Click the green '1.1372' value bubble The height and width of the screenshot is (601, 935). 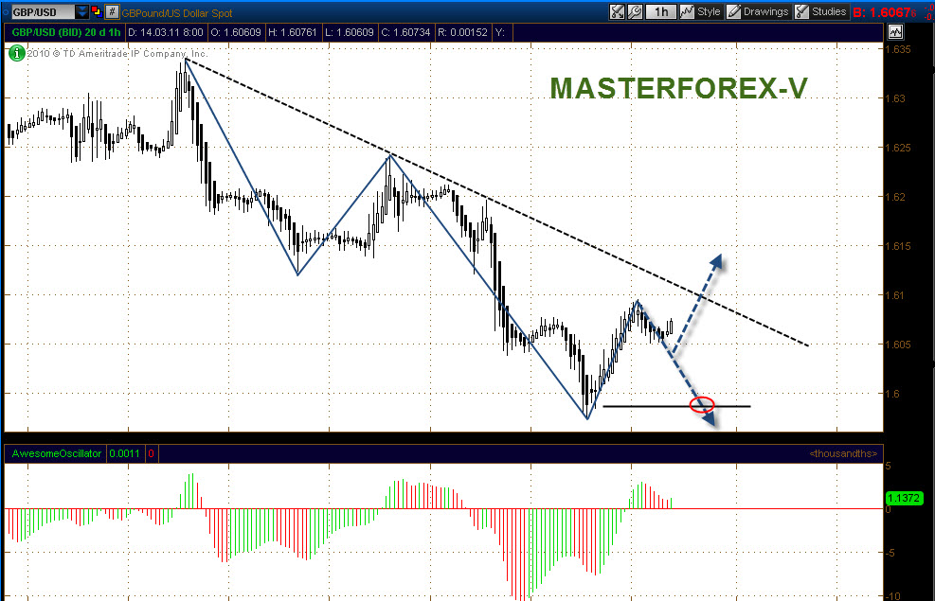click(904, 498)
